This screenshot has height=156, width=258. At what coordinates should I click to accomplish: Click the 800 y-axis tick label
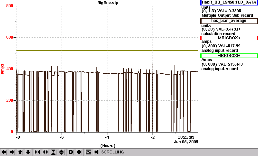[10, 6]
